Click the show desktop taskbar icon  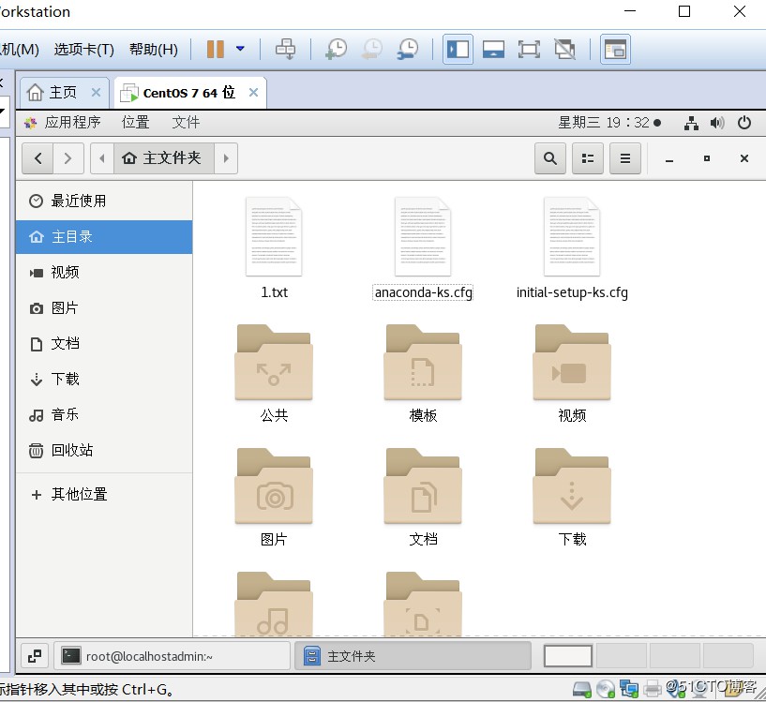[x=35, y=656]
